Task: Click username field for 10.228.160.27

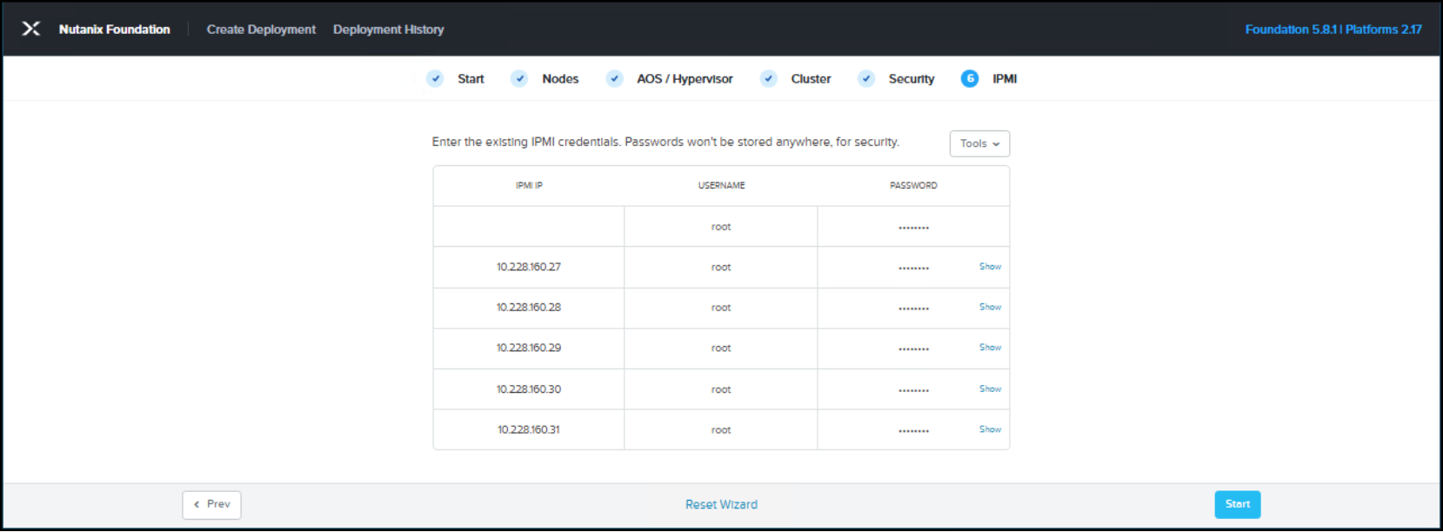Action: coord(721,267)
